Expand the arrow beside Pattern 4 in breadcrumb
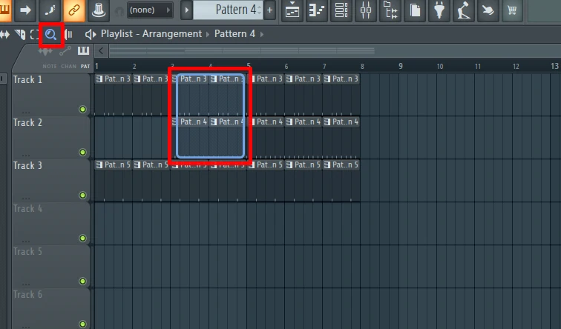The height and width of the screenshot is (329, 561). point(262,34)
